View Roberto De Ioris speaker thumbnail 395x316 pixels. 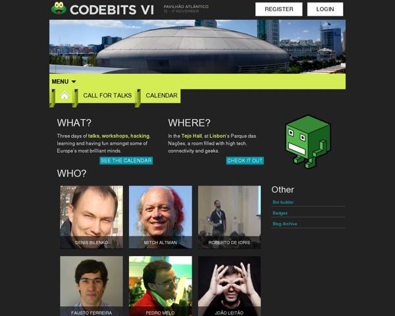click(x=229, y=217)
